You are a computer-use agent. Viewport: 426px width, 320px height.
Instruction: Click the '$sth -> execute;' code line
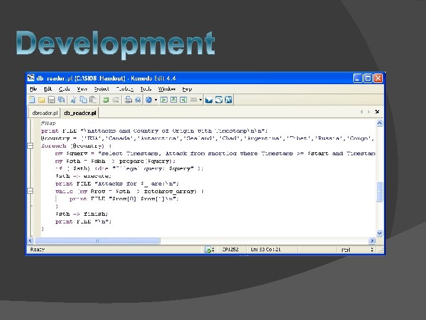click(x=83, y=176)
